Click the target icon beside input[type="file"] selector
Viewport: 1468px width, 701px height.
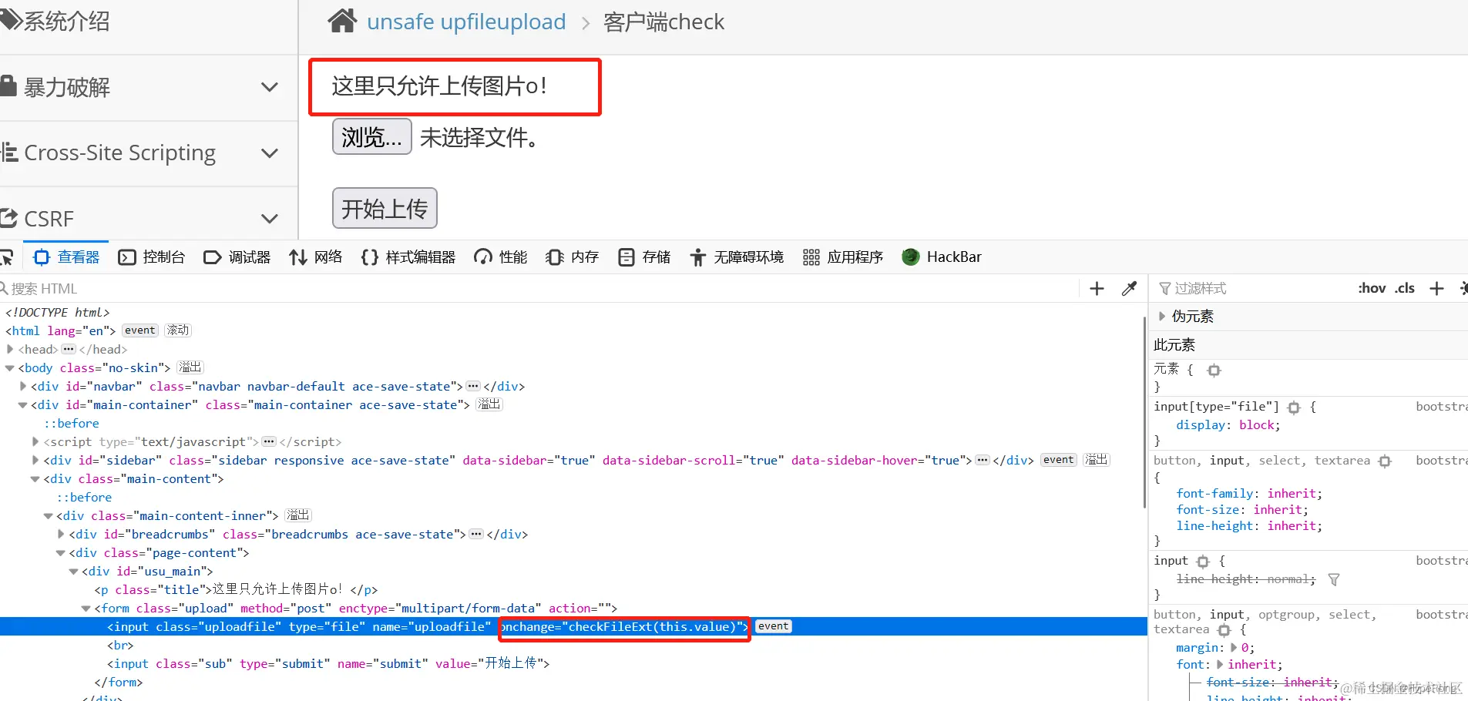pyautogui.click(x=1294, y=408)
